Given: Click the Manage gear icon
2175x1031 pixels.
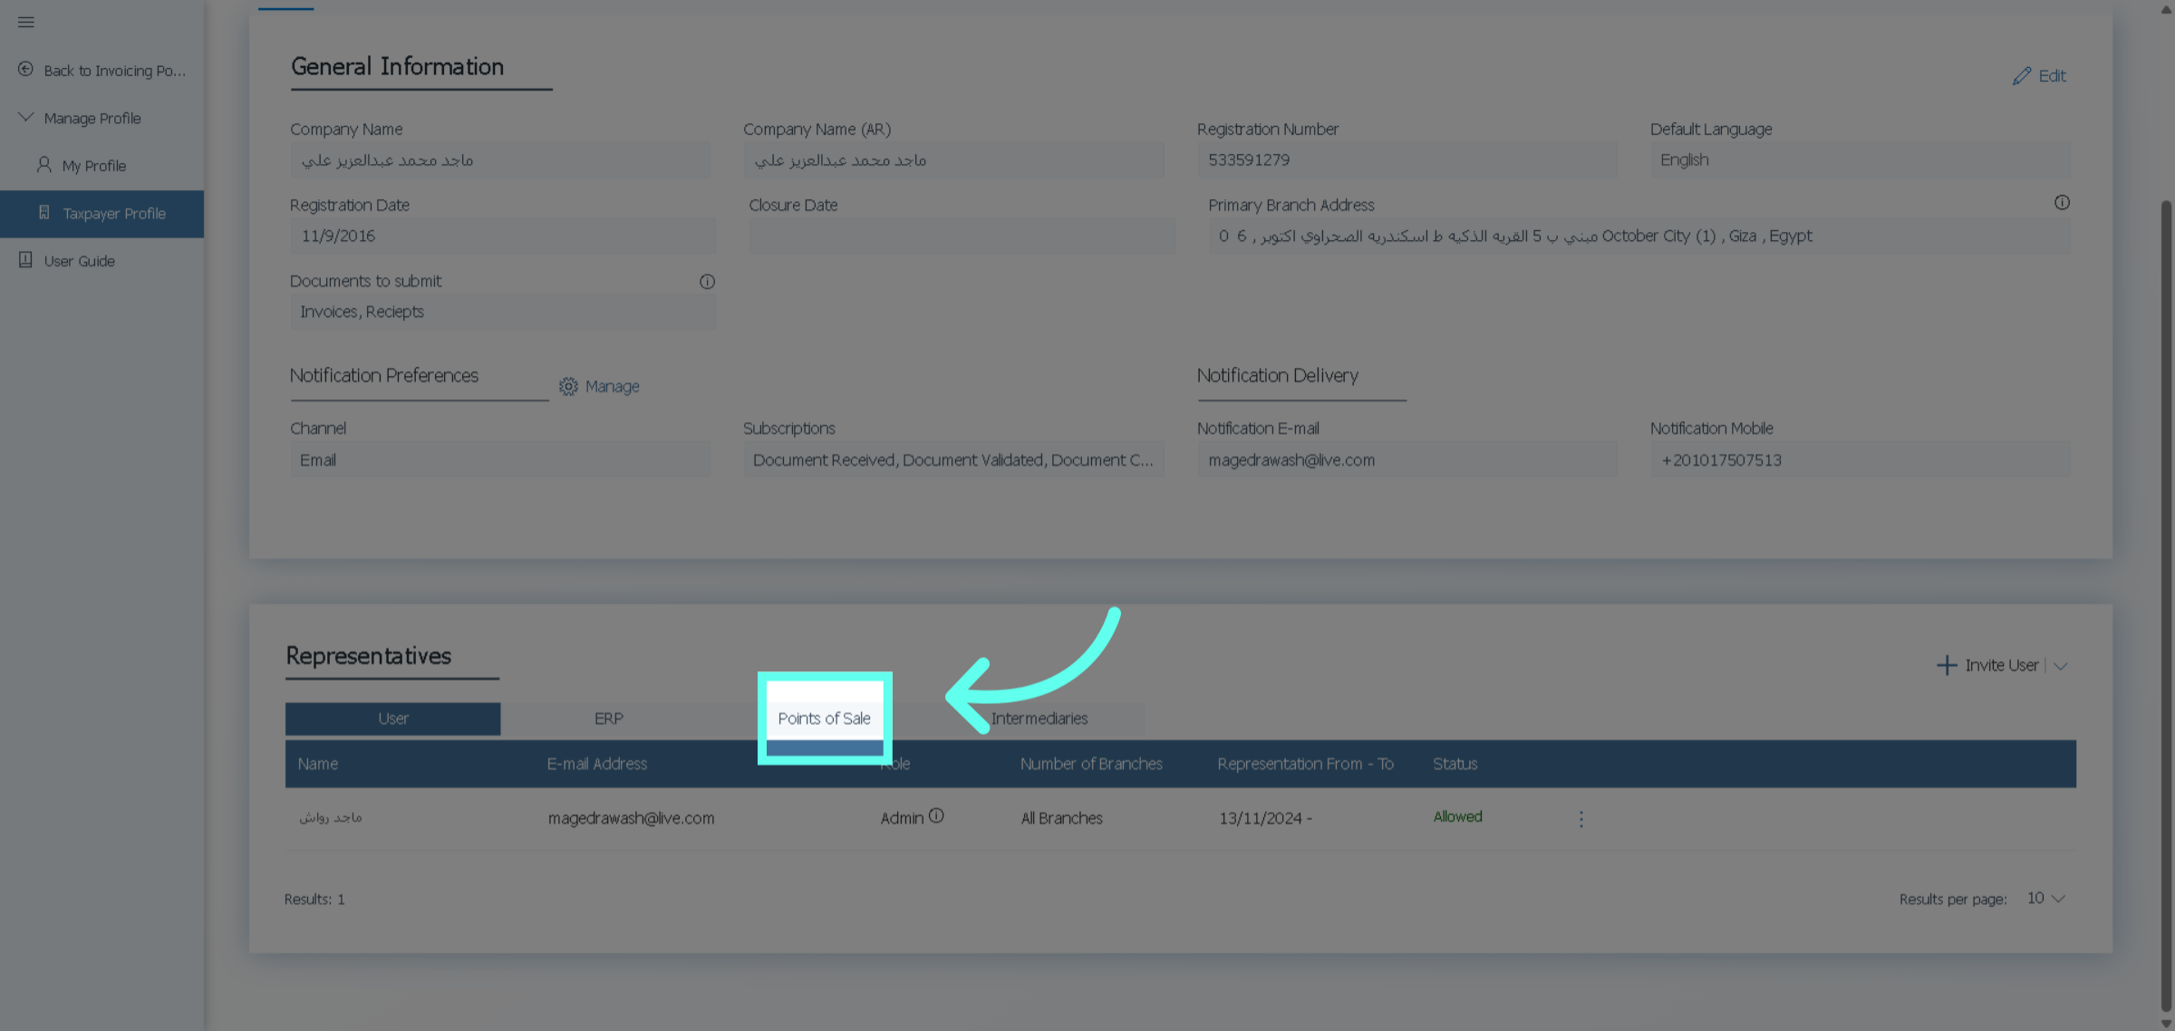Looking at the screenshot, I should click(568, 387).
